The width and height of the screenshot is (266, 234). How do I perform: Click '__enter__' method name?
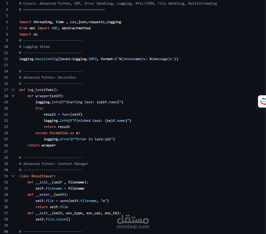point(44,195)
